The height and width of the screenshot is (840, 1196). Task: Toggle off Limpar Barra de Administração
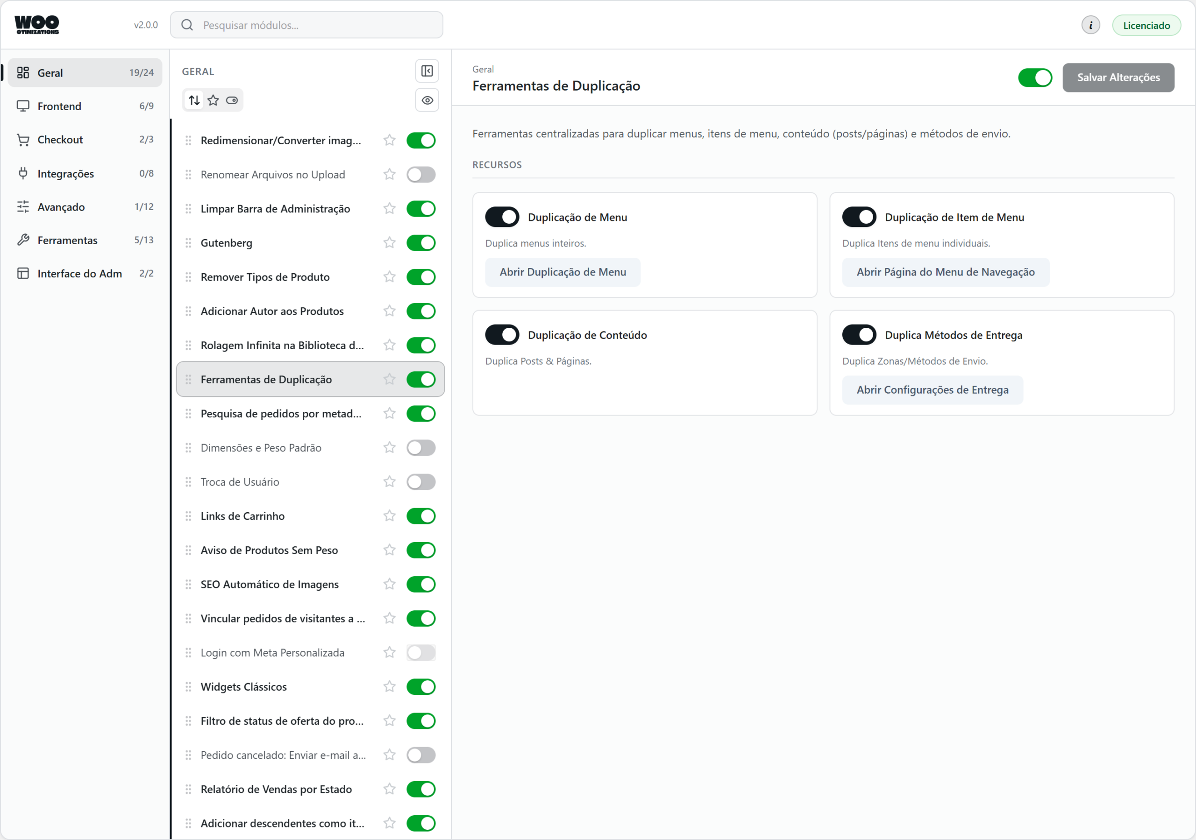(421, 208)
